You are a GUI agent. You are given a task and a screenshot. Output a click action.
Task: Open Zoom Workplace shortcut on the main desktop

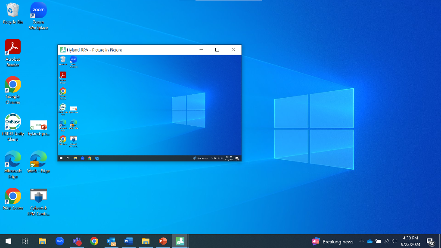(x=38, y=11)
